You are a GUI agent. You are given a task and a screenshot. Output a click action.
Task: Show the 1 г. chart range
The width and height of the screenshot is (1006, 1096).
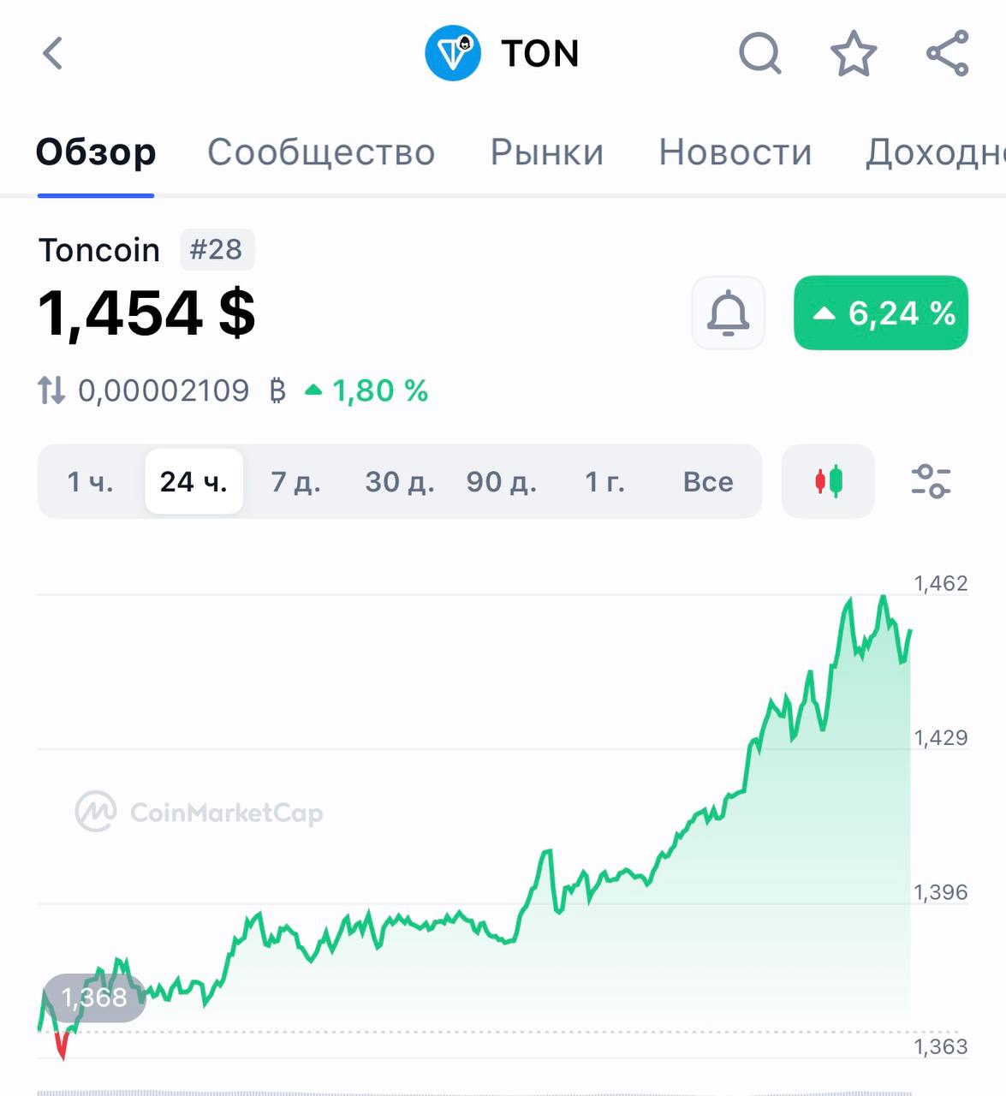tap(604, 482)
